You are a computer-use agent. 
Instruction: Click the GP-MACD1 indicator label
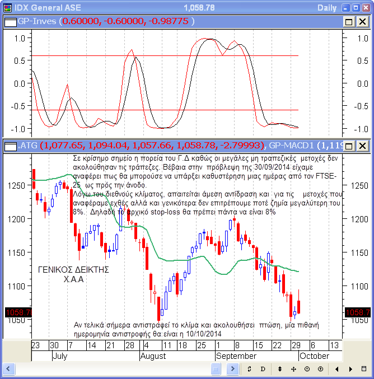tap(291, 146)
